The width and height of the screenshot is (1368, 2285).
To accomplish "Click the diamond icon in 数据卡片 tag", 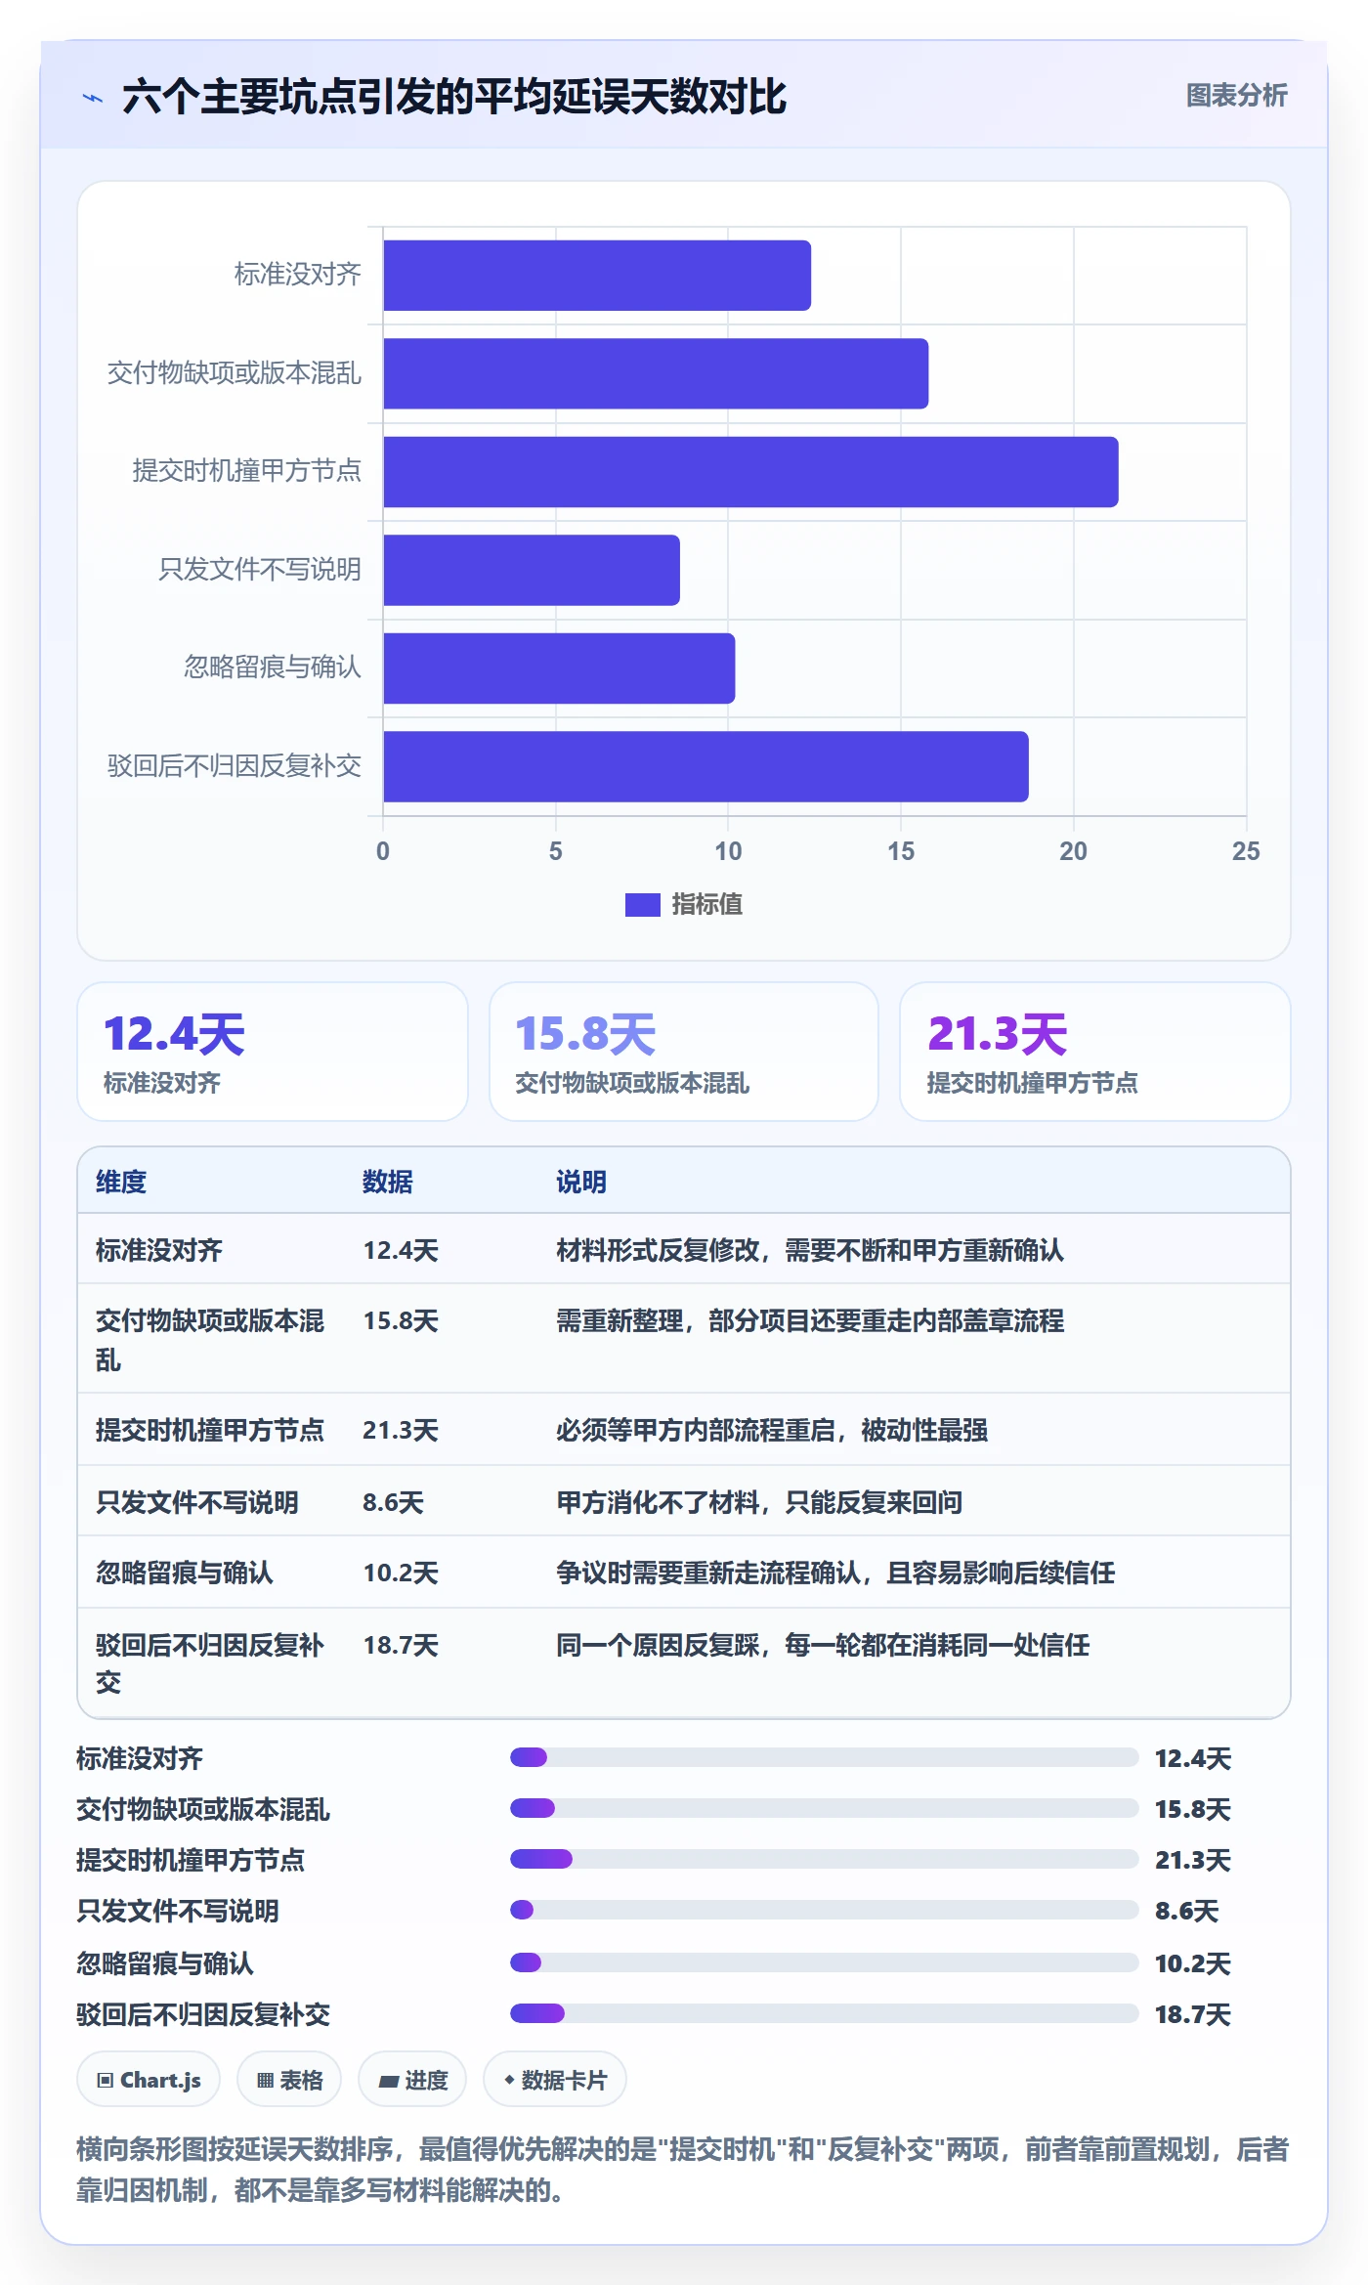I will coord(509,2080).
